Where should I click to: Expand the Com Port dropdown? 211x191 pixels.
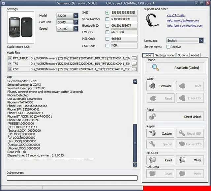tap(76, 22)
